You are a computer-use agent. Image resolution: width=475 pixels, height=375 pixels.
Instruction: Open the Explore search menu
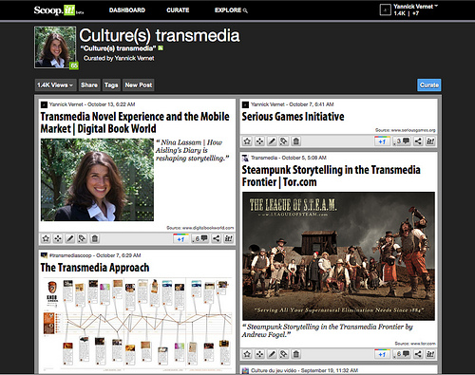[x=231, y=10]
